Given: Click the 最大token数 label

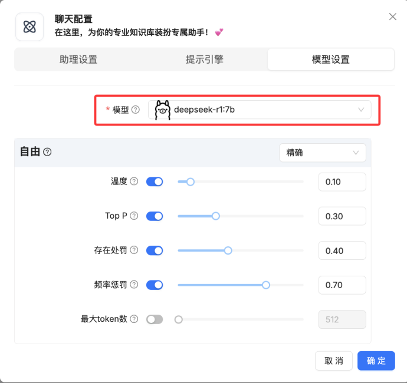Looking at the screenshot, I should [x=104, y=319].
